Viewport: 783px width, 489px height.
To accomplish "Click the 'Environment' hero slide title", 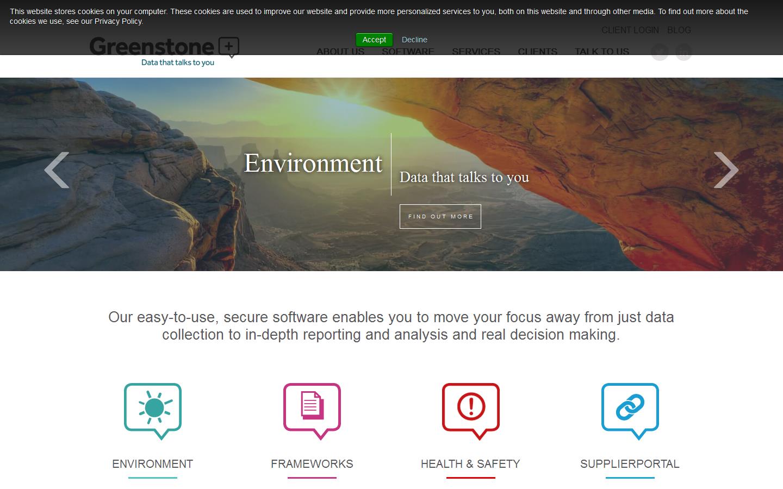I will tap(313, 163).
